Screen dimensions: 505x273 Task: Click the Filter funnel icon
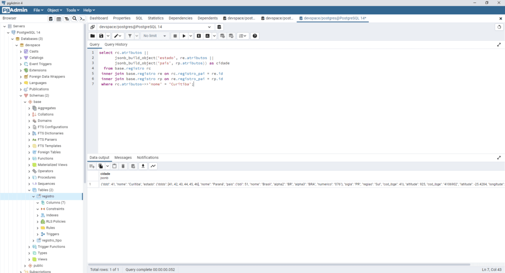[130, 36]
